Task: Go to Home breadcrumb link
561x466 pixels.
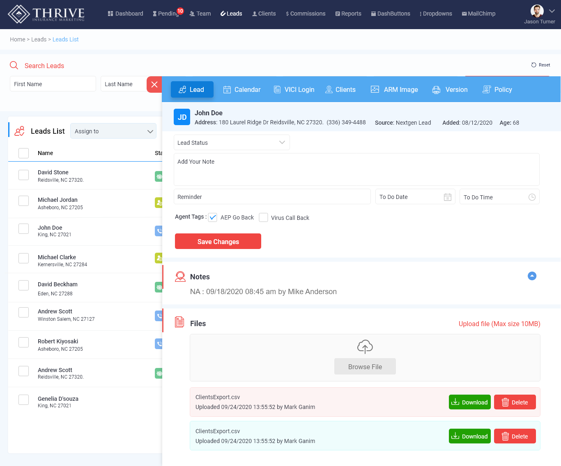Action: pos(18,39)
